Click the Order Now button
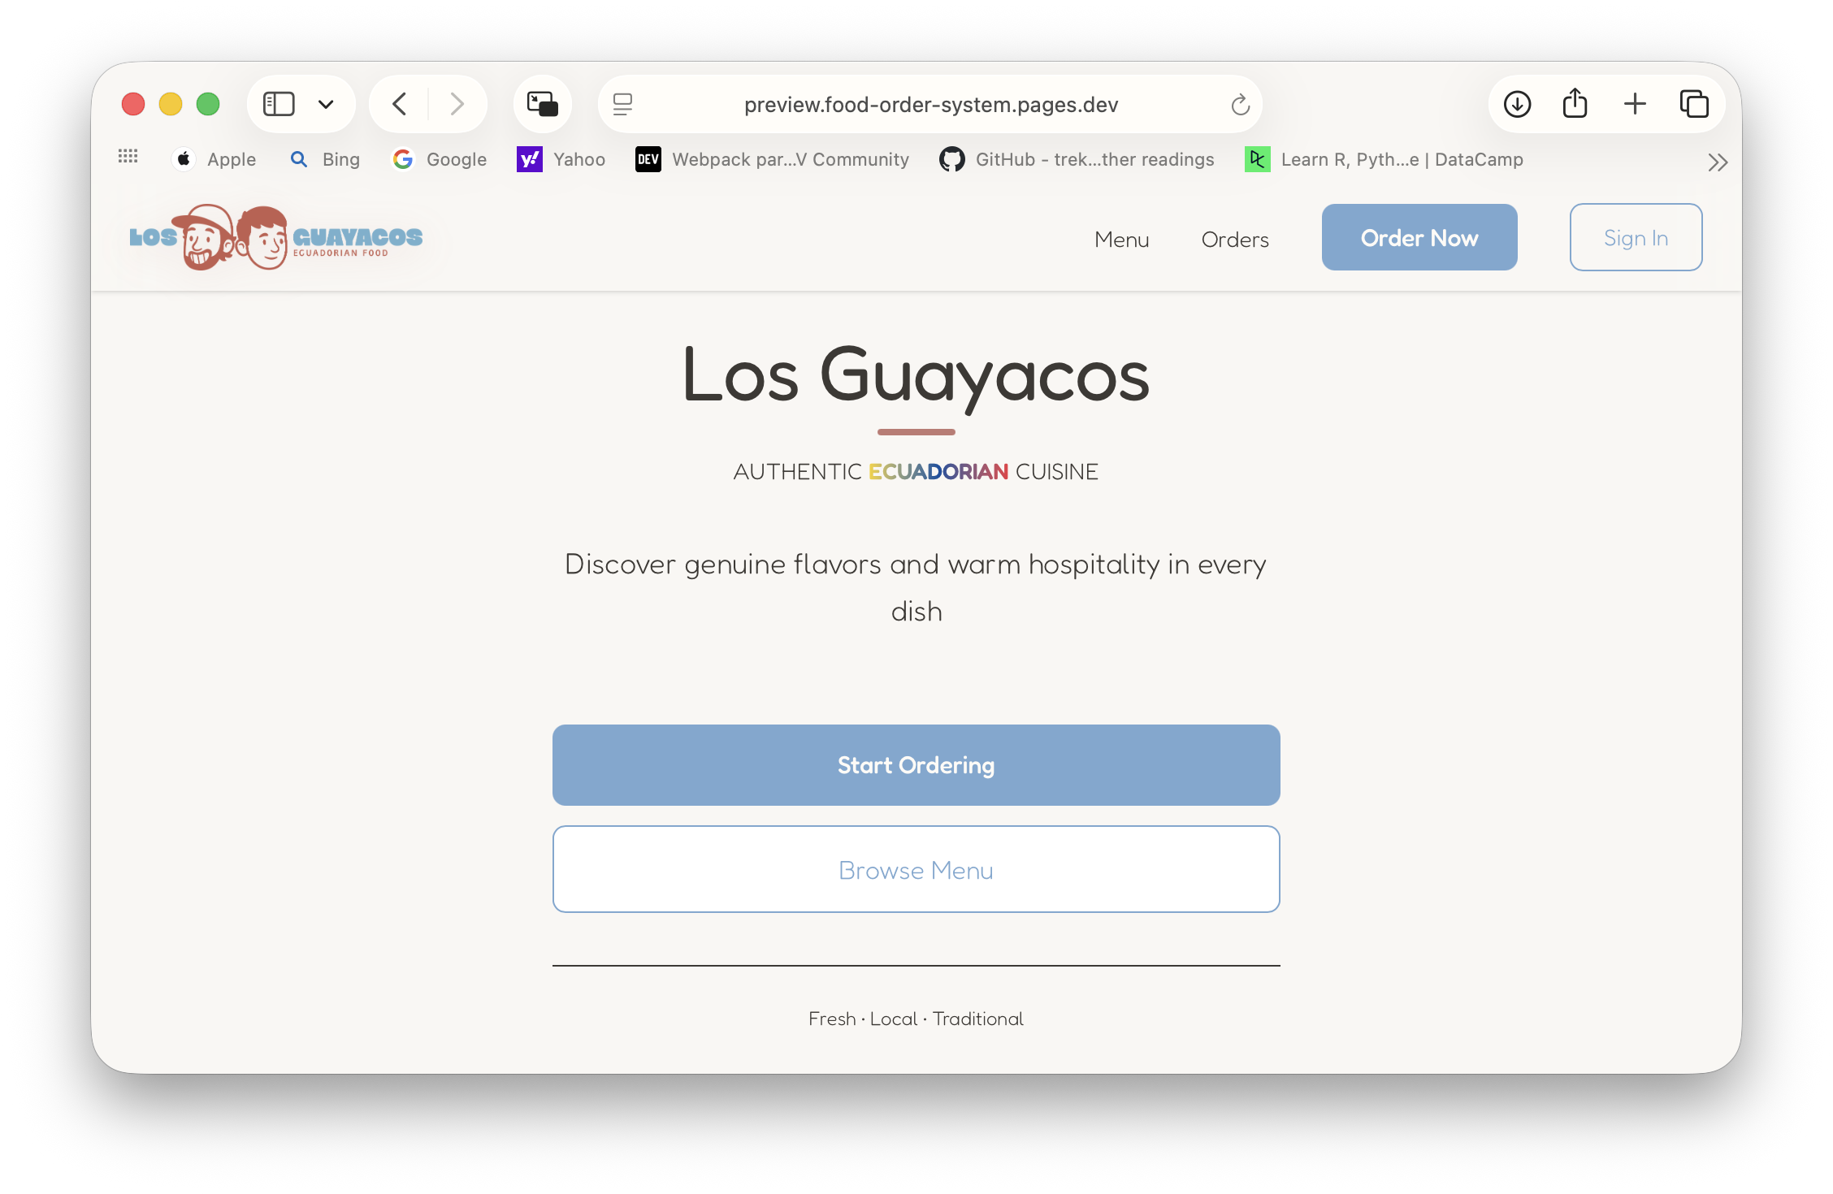 (x=1419, y=237)
